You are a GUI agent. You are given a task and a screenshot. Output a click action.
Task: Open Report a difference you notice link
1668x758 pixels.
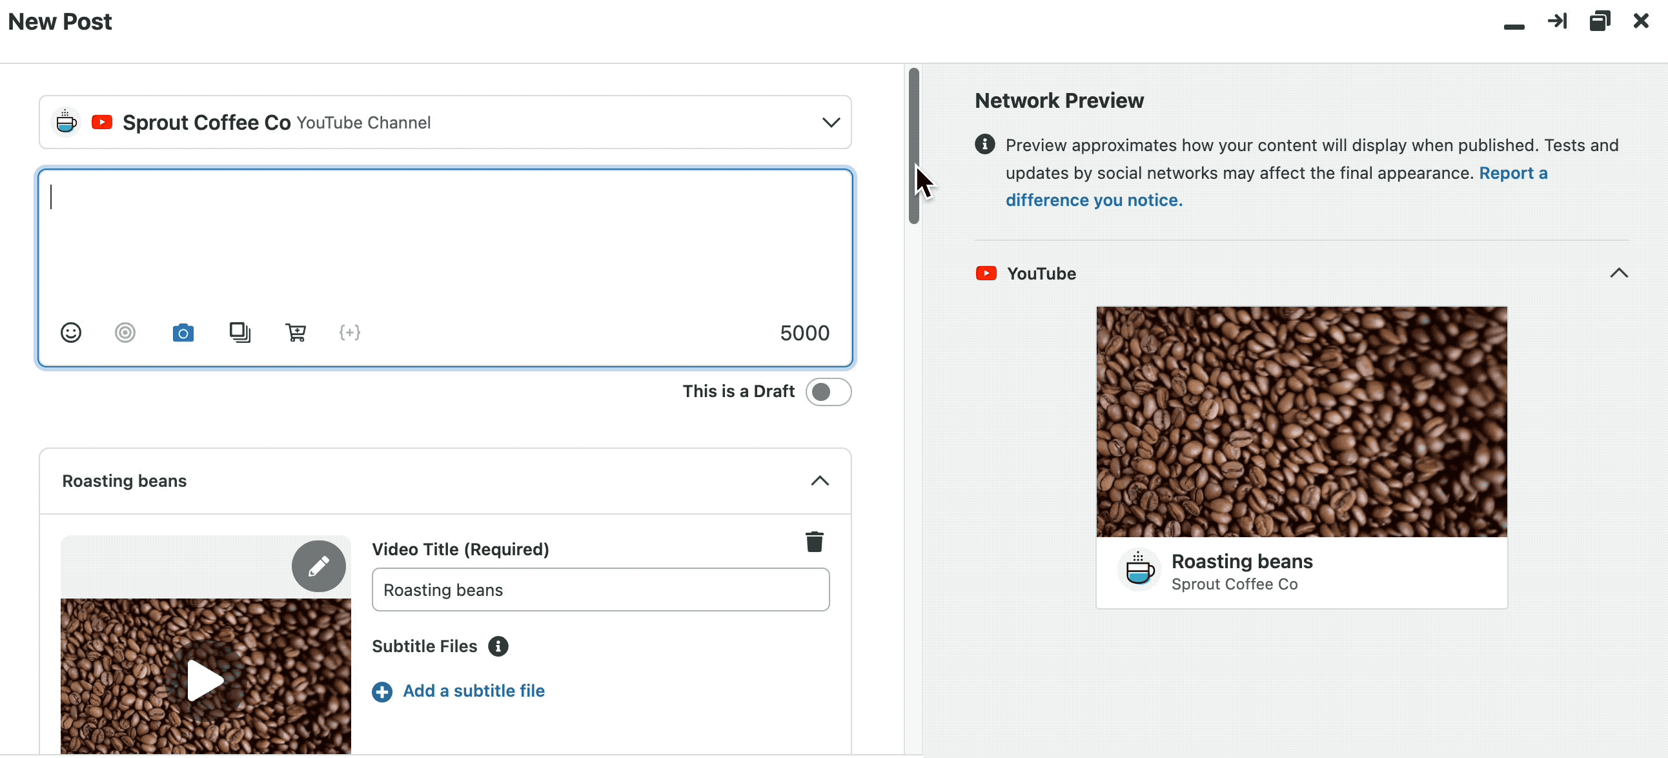(x=1276, y=187)
